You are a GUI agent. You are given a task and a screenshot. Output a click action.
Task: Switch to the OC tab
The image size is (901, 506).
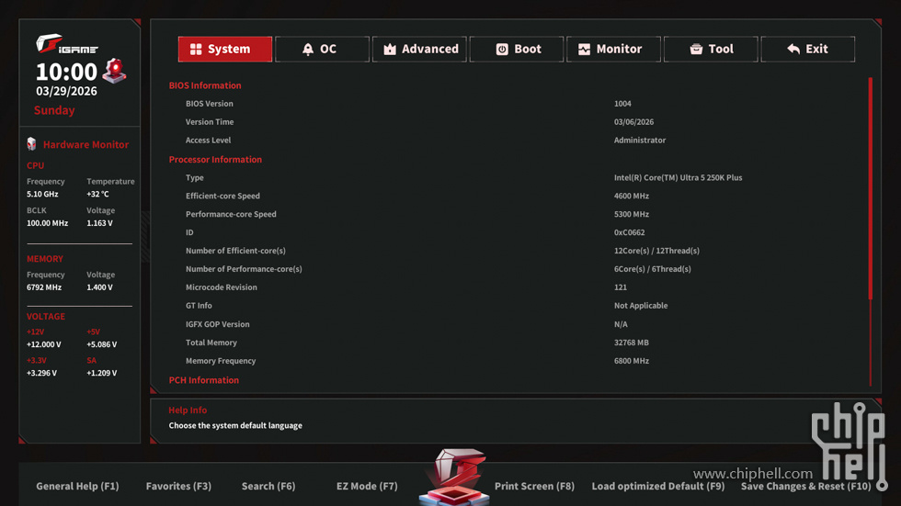point(322,49)
